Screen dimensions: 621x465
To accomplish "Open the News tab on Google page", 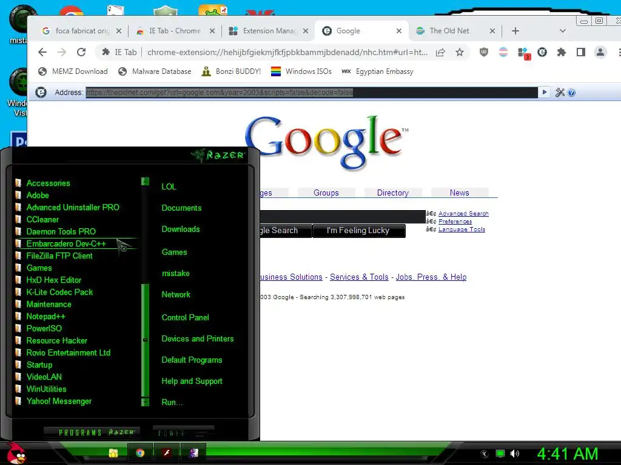I will (460, 193).
